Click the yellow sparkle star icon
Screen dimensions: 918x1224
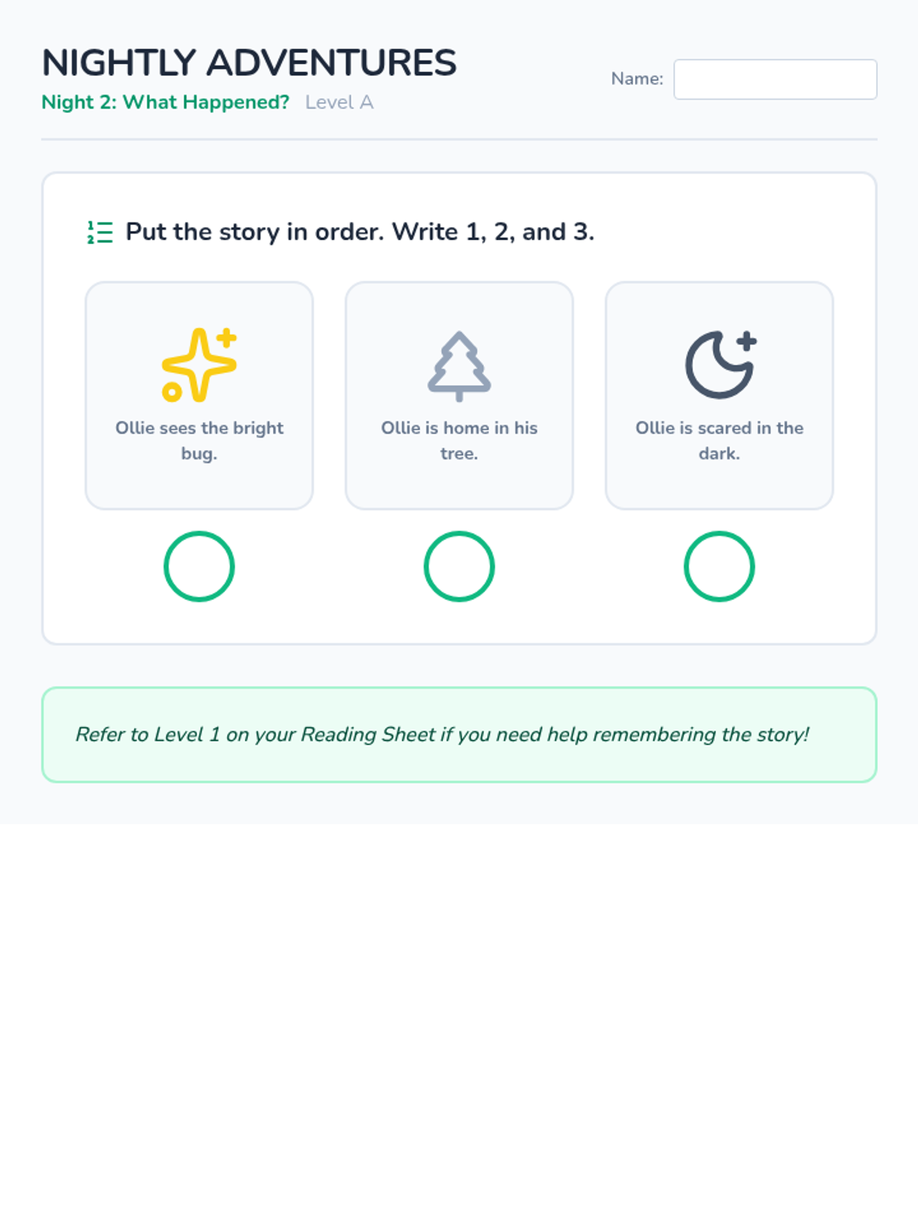tap(199, 365)
